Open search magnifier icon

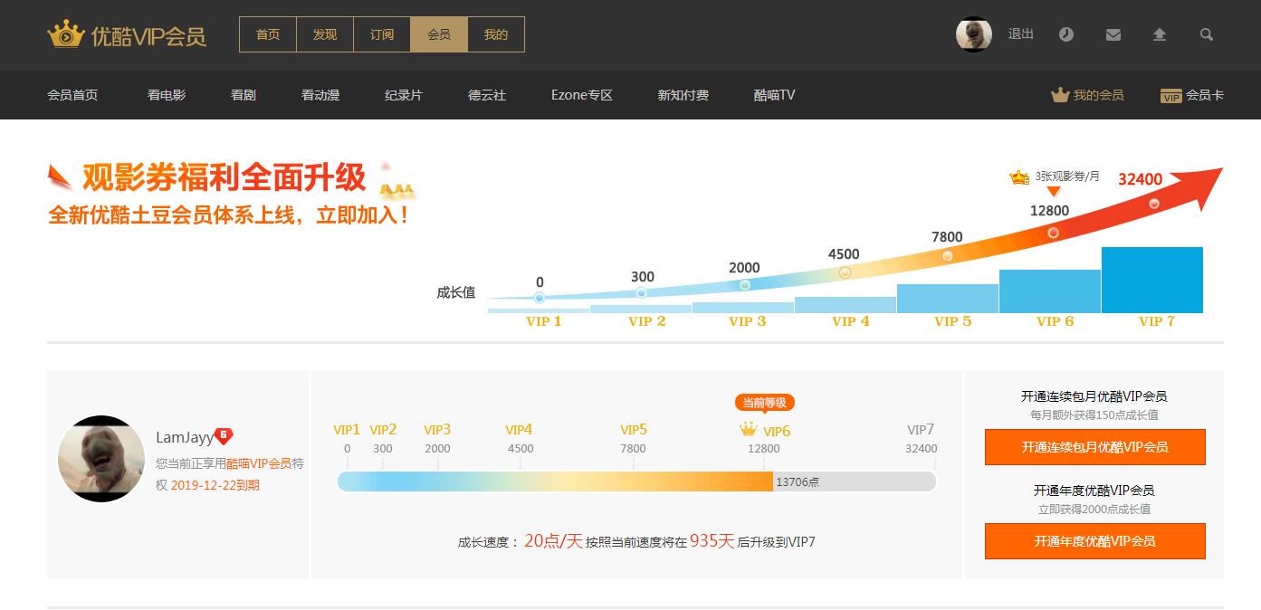[x=1207, y=34]
